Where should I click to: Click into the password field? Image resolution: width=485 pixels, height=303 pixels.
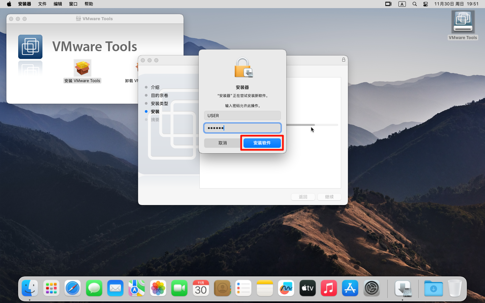click(242, 128)
